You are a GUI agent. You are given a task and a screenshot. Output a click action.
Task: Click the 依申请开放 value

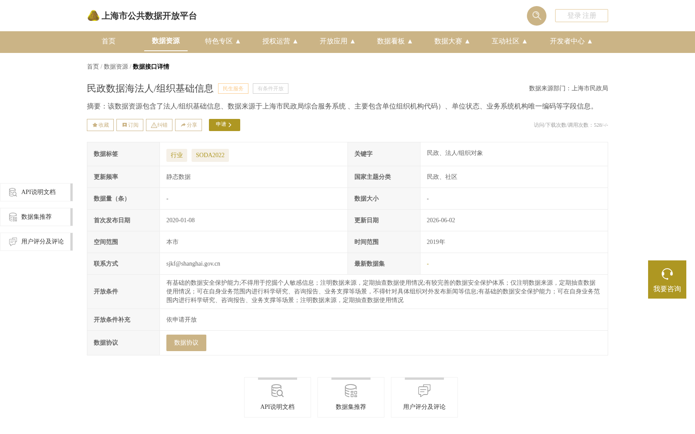(x=182, y=319)
